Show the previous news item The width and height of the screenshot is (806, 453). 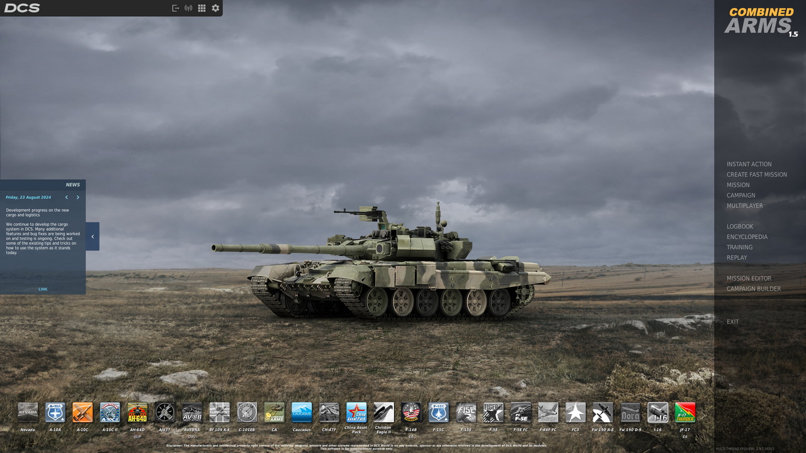(x=67, y=198)
